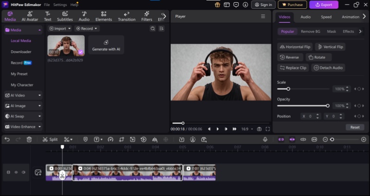
Task: Click the download icon in title bar
Action: pyautogui.click(x=246, y=5)
